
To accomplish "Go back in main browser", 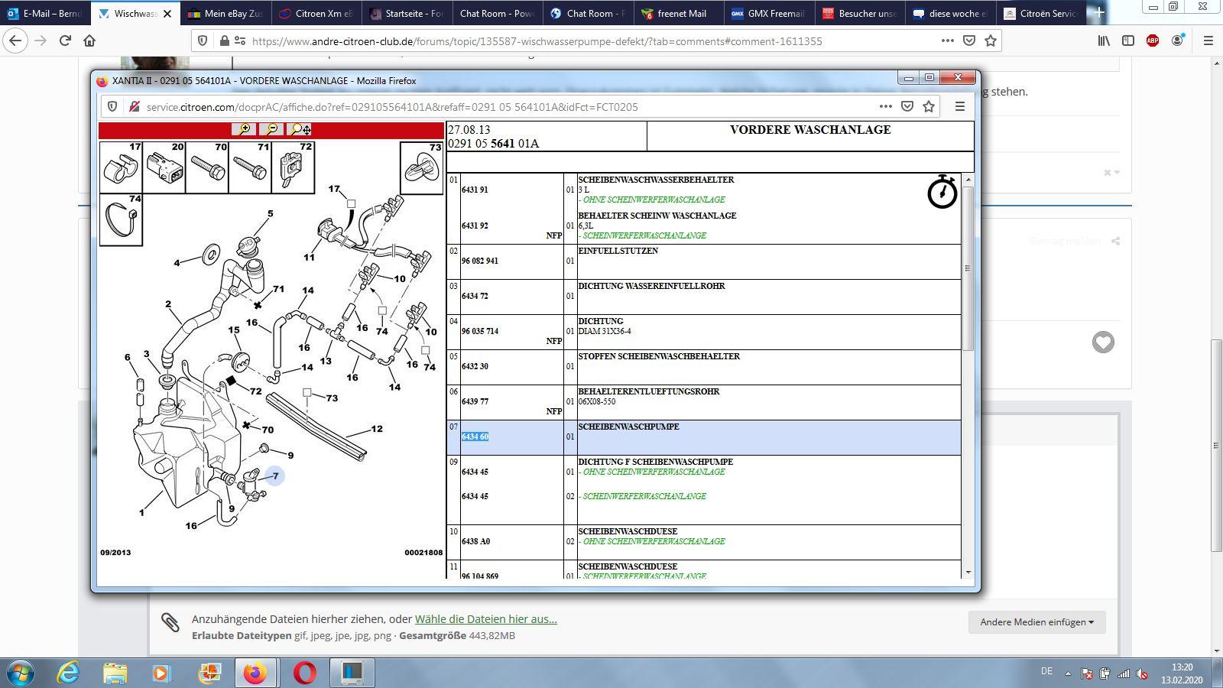I will tap(15, 41).
